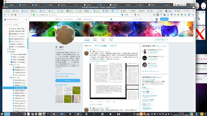Click the フォローする button on profile
This screenshot has height=116, width=207.
tap(159, 39)
